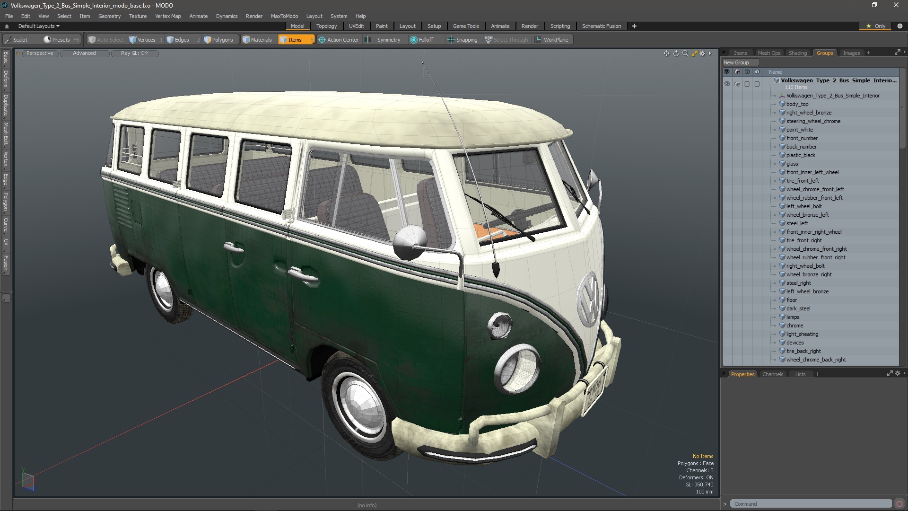Viewport: 908px width, 511px height.
Task: Click the record button beside Command field
Action: pyautogui.click(x=899, y=504)
